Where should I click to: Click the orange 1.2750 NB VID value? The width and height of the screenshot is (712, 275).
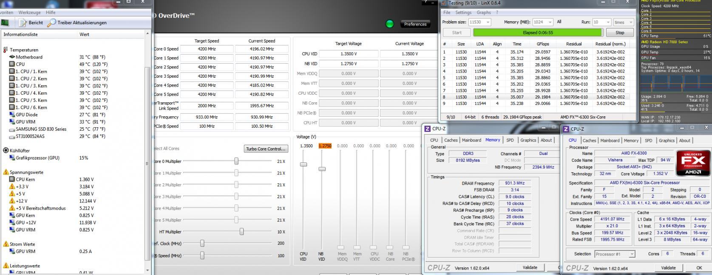click(325, 146)
